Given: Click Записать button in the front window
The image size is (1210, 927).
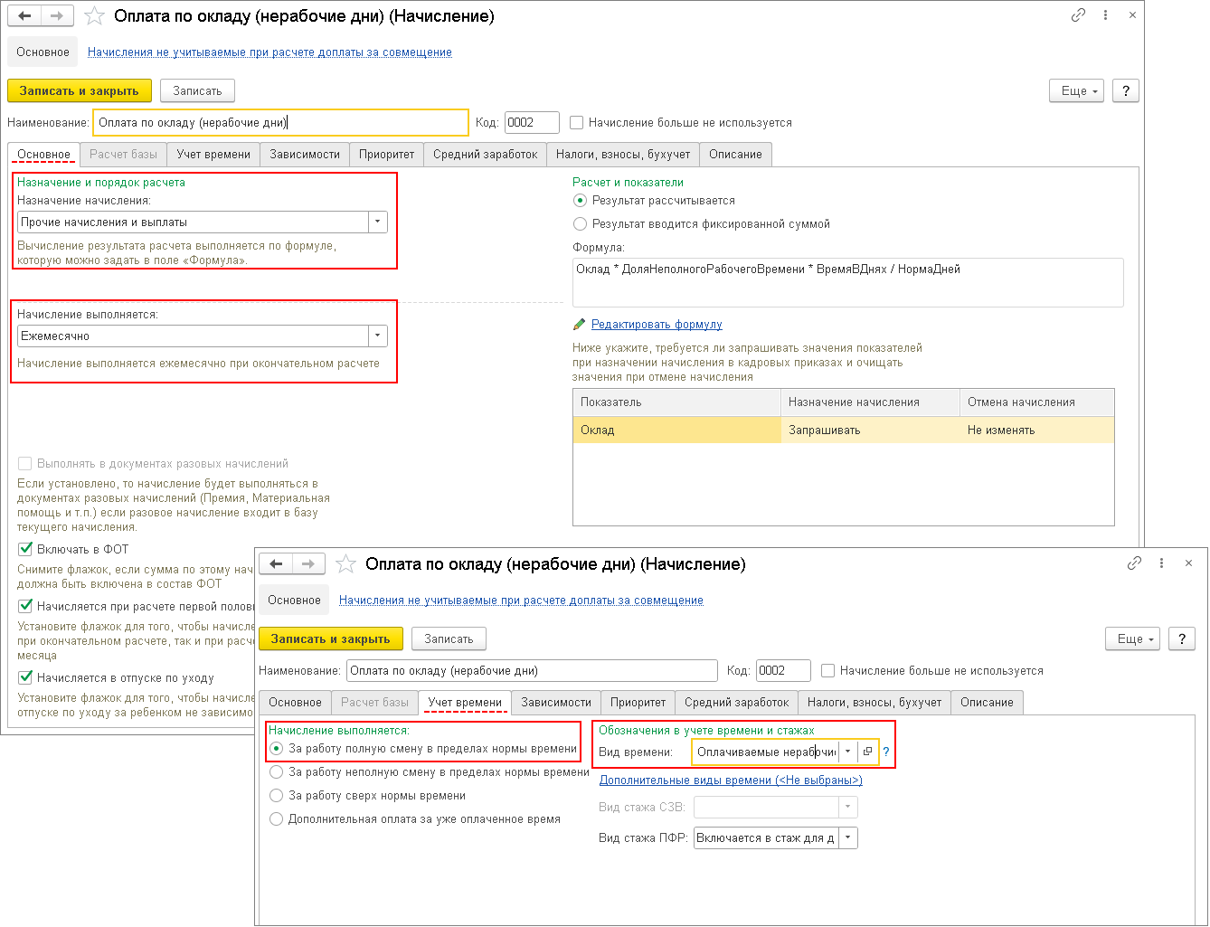Looking at the screenshot, I should pos(449,638).
